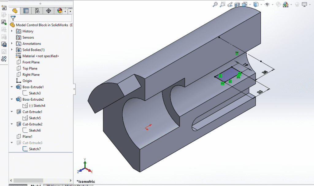Open the View Orientation dropdown arrow
This screenshot has width=314, height=186.
250,5
